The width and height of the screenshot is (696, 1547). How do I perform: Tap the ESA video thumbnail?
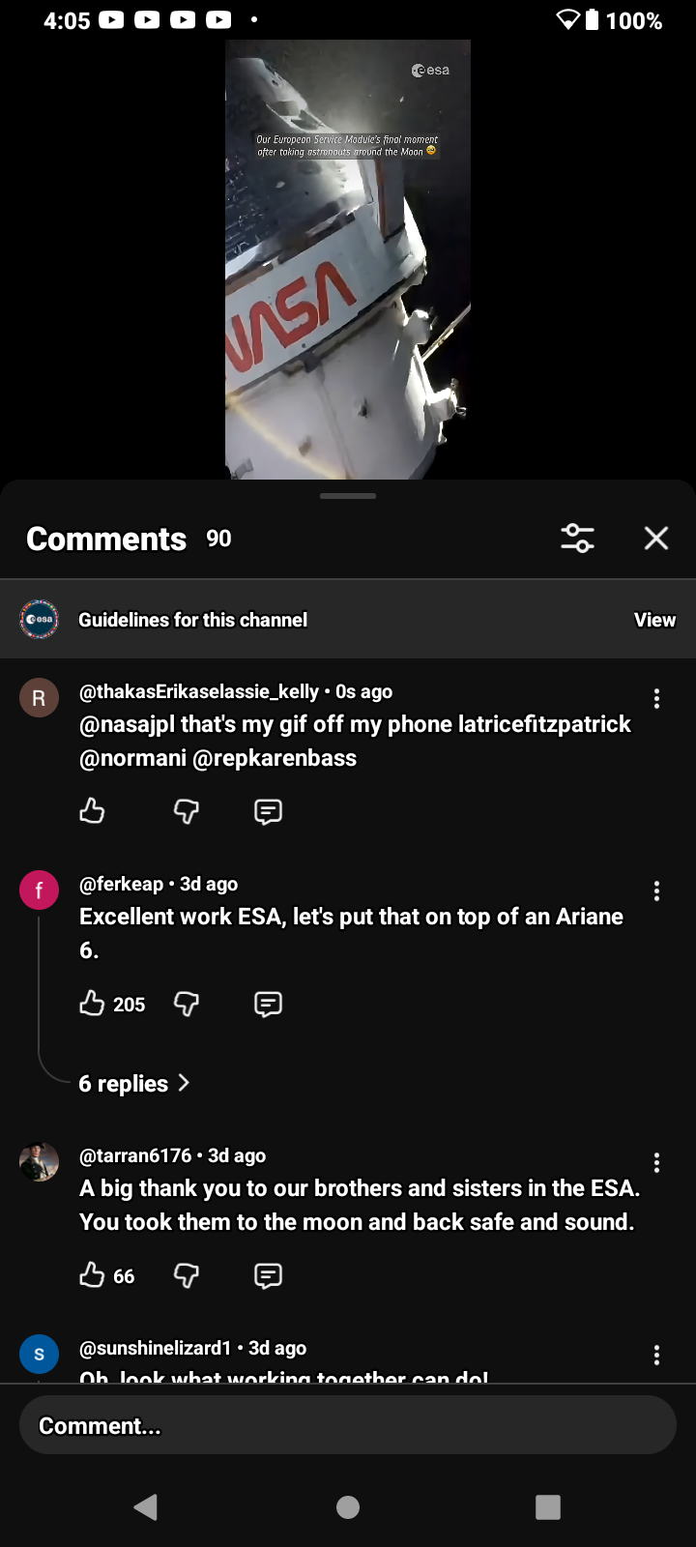348,259
